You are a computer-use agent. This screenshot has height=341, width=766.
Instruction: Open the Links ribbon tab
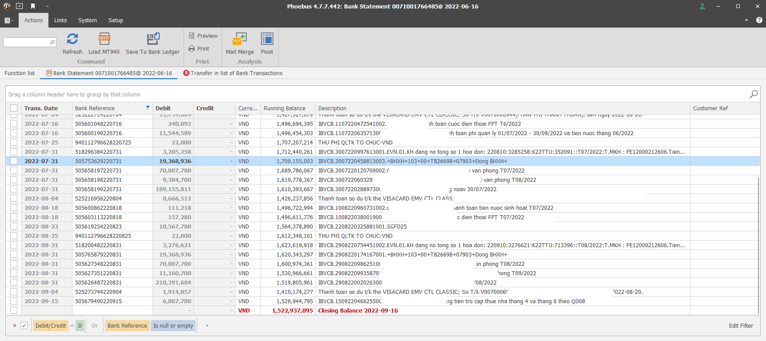point(60,20)
